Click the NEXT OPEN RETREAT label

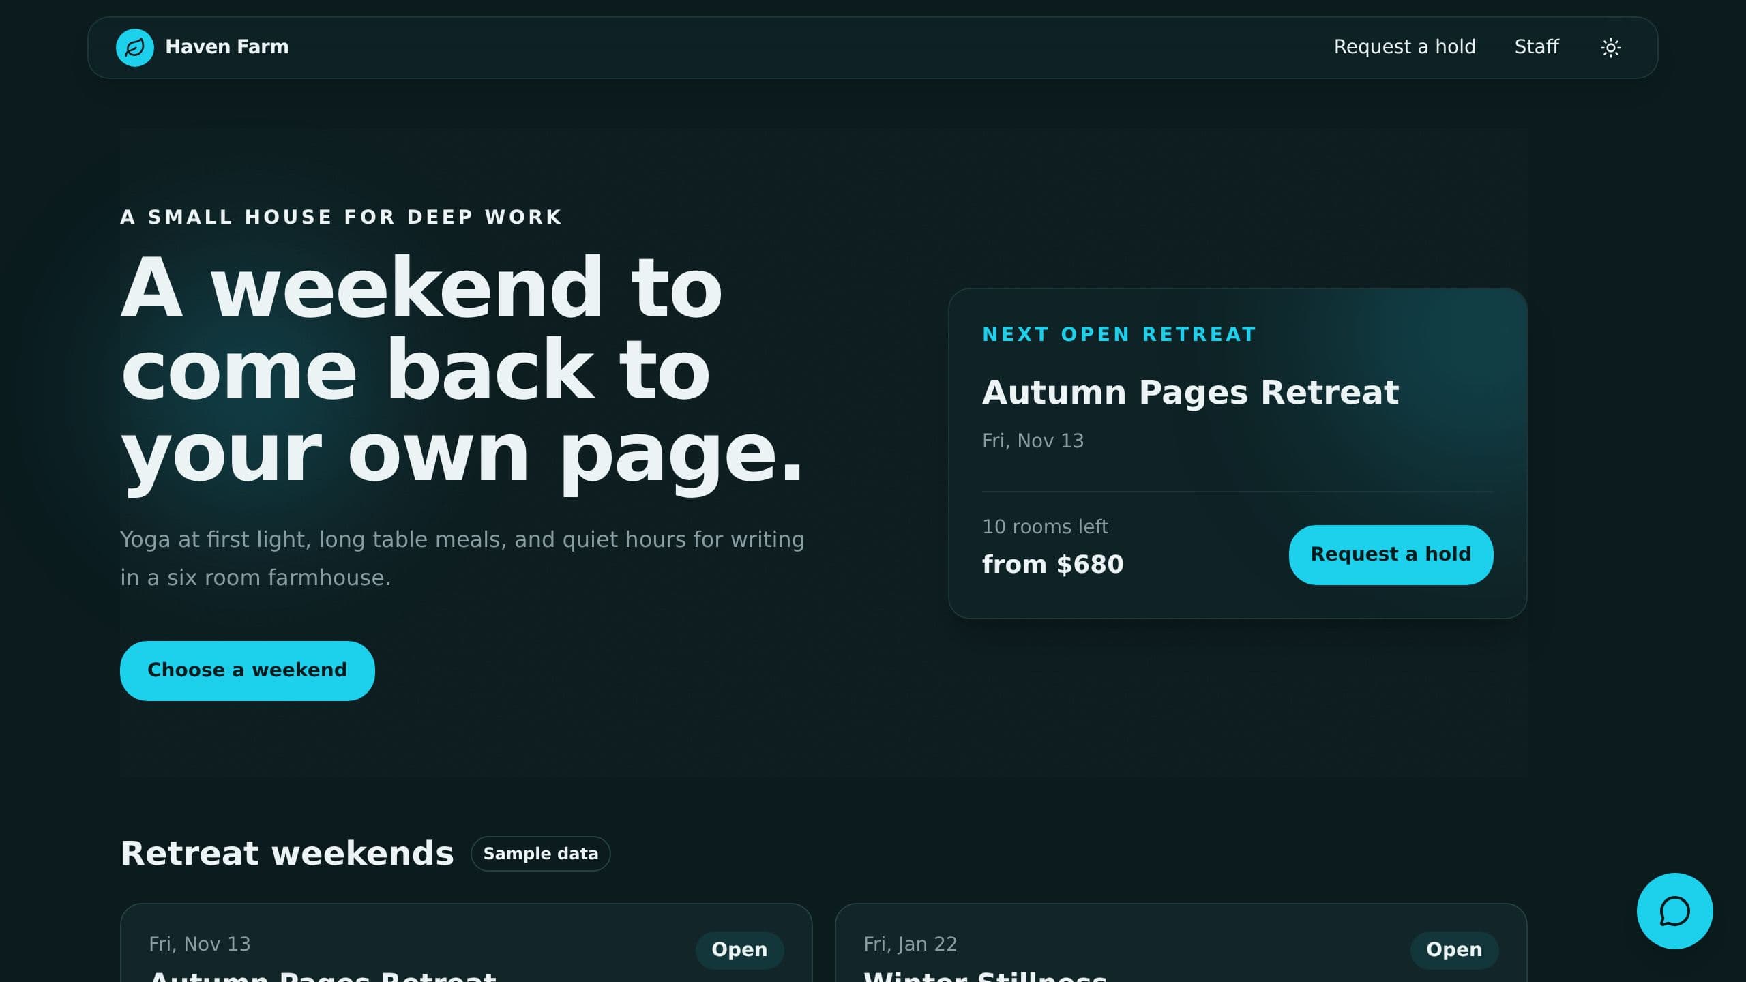tap(1119, 334)
